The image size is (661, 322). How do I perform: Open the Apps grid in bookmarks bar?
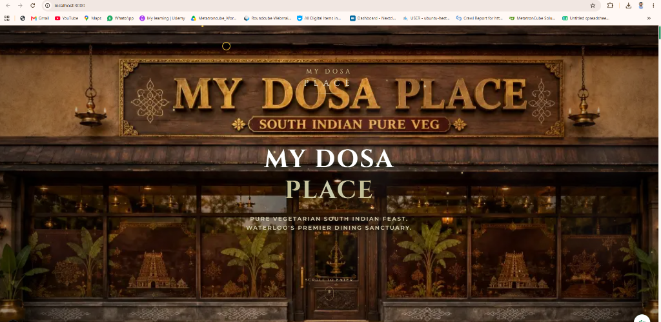[x=6, y=18]
